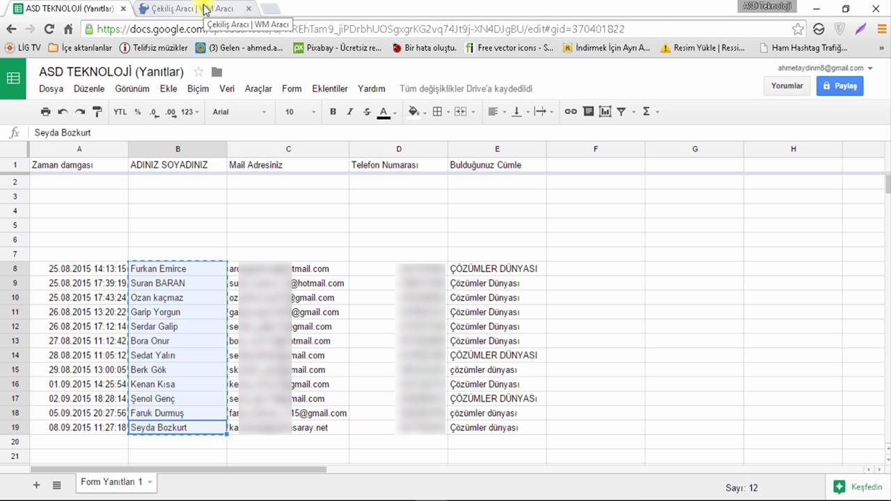The image size is (891, 501).
Task: Open the Chrome menu button
Action: coord(881,29)
